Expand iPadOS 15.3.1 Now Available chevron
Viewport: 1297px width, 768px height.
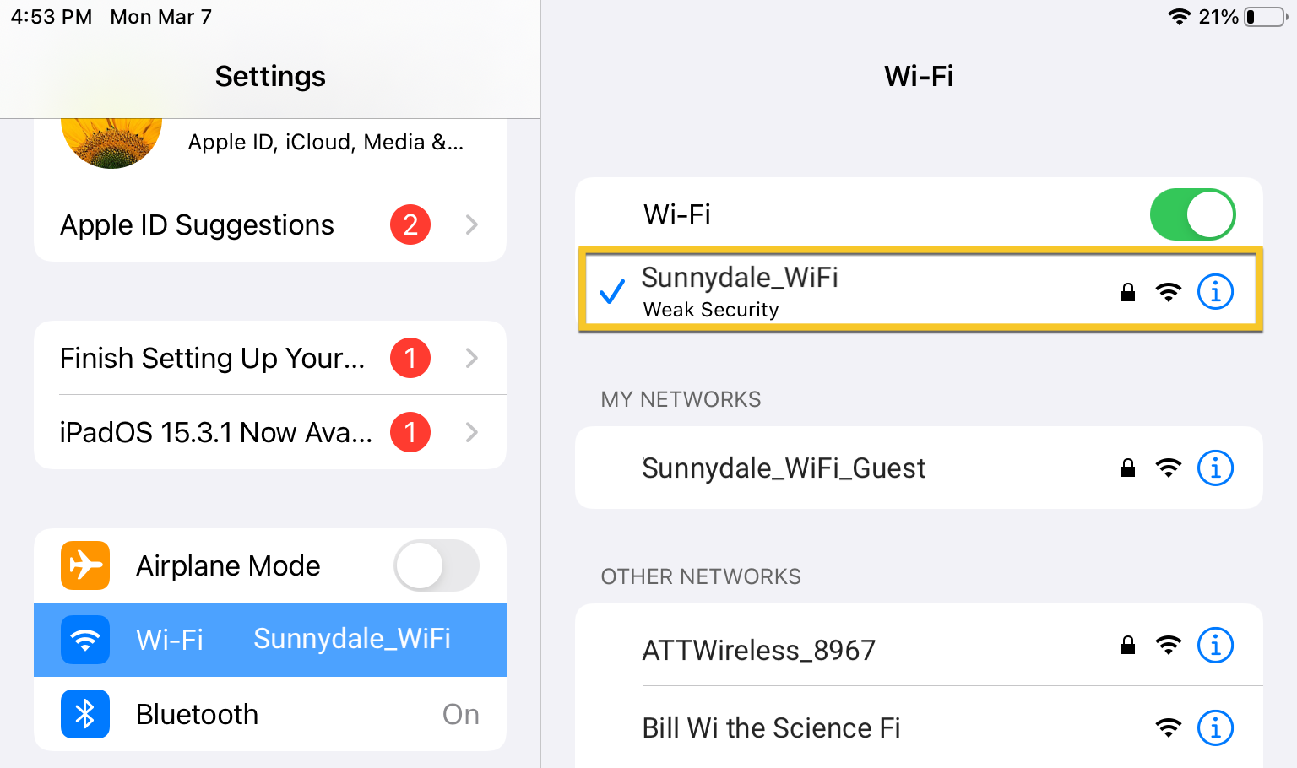(472, 432)
